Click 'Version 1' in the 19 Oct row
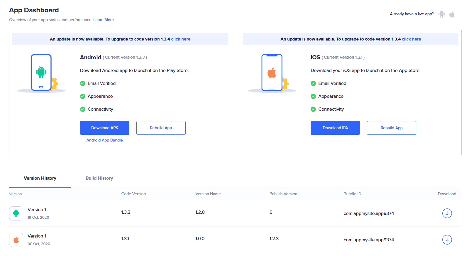This screenshot has width=469, height=256. [37, 209]
